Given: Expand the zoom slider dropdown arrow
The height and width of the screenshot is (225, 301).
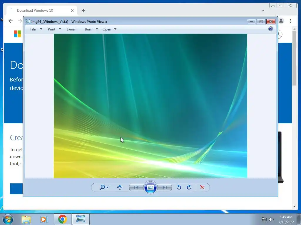Looking at the screenshot, I should pos(108,187).
